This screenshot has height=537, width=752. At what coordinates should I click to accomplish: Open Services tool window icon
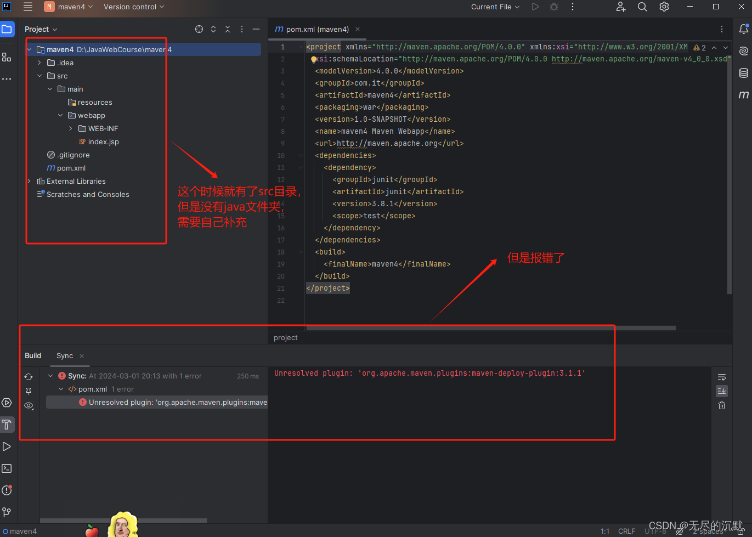7,403
